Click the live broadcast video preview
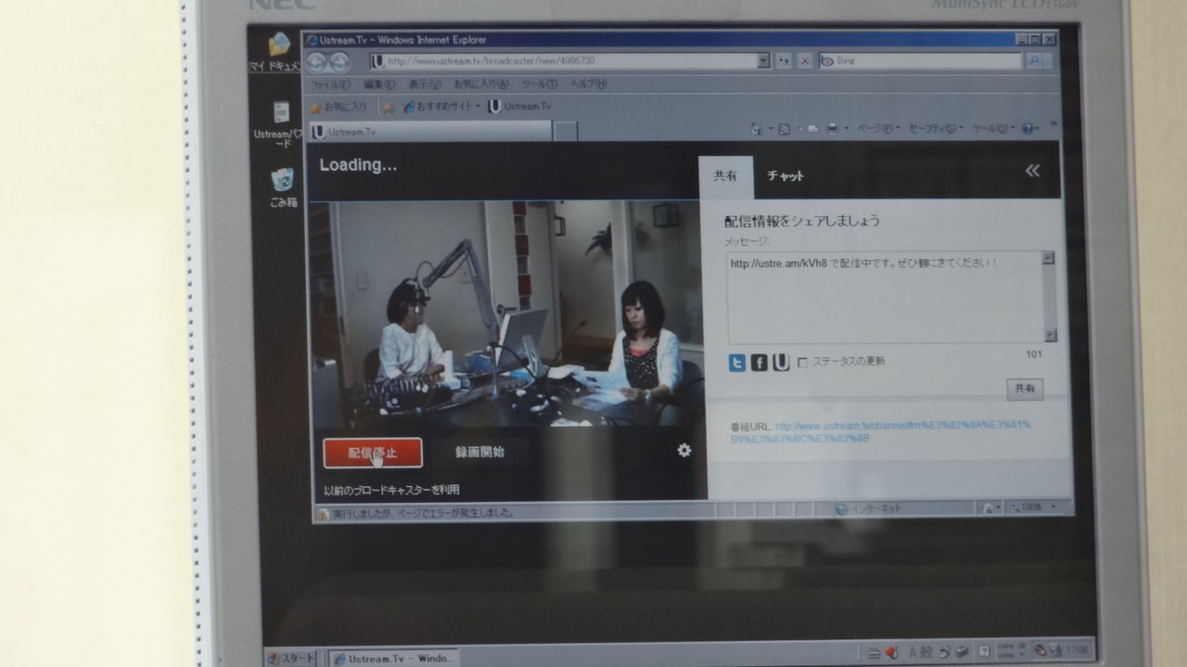Image resolution: width=1187 pixels, height=667 pixels. [505, 314]
